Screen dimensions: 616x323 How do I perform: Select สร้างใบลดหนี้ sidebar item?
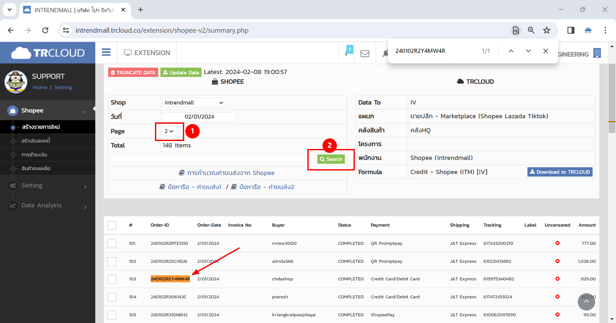(47, 141)
